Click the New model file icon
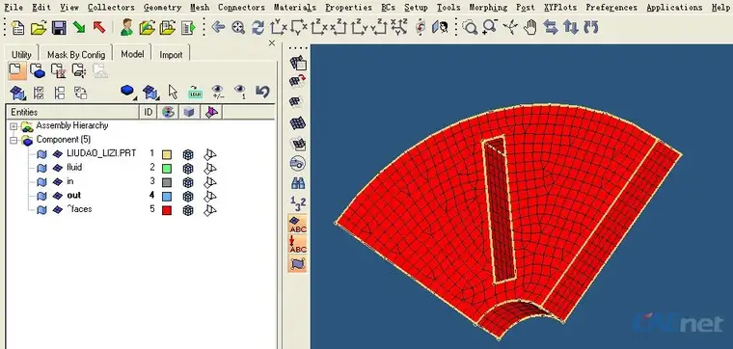Image resolution: width=733 pixels, height=349 pixels. coord(17,28)
